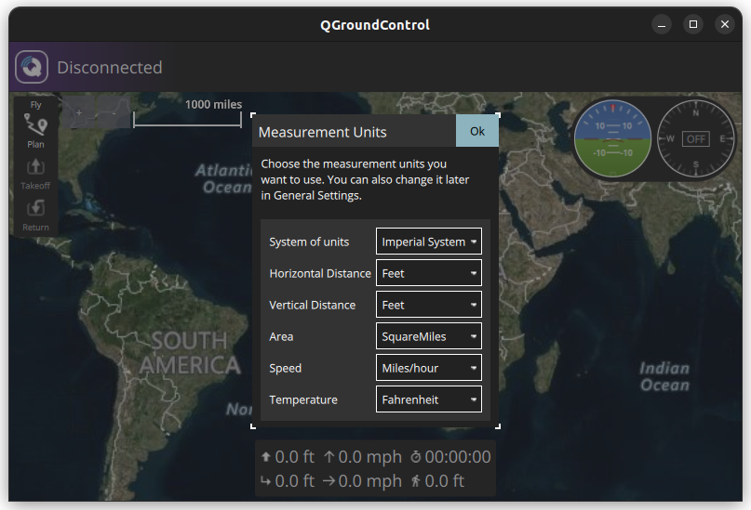The height and width of the screenshot is (510, 751).
Task: Open the attitude indicator instrument
Action: [x=612, y=138]
